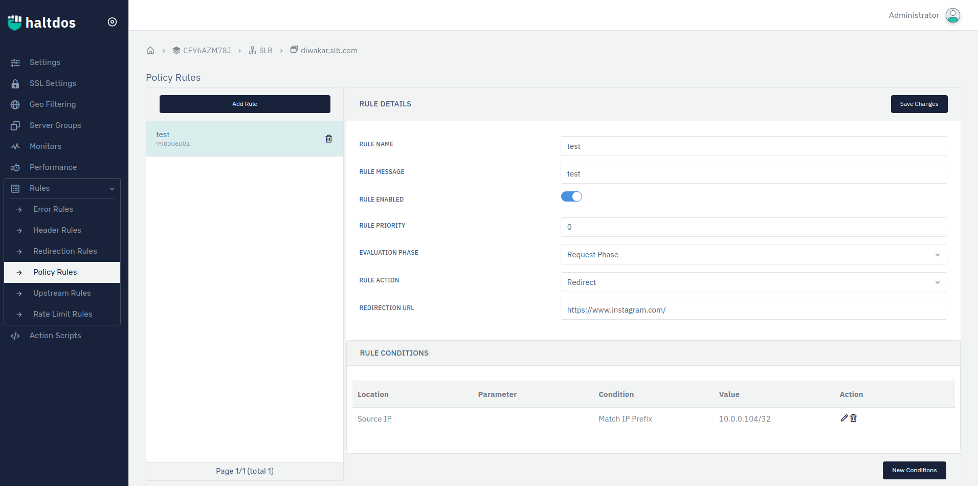The height and width of the screenshot is (486, 978).
Task: Click the Location column header
Action: (373, 394)
